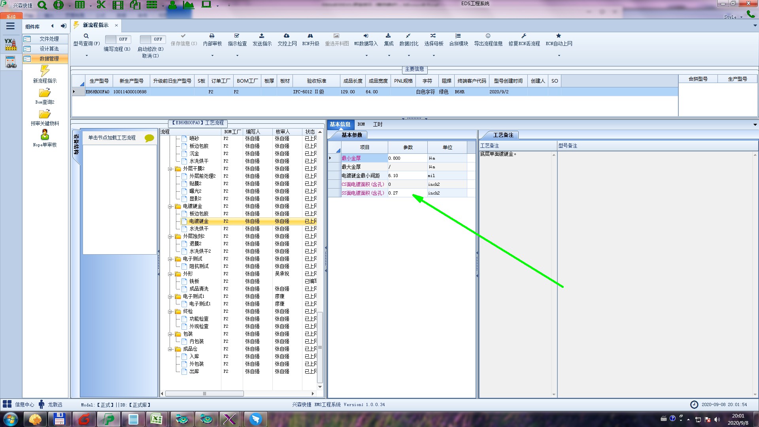Click the 选择母板 shuffle icon
The height and width of the screenshot is (427, 759).
tap(433, 36)
